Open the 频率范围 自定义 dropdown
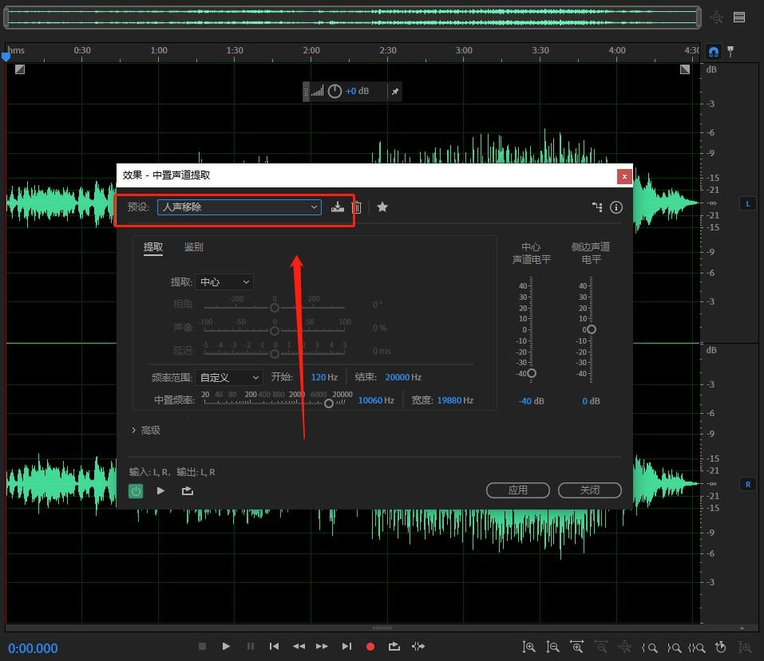This screenshot has width=764, height=661. 229,377
